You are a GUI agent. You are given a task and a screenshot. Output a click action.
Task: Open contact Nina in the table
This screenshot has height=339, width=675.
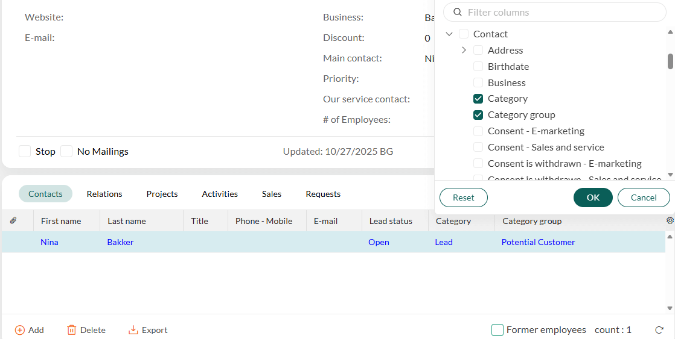49,242
